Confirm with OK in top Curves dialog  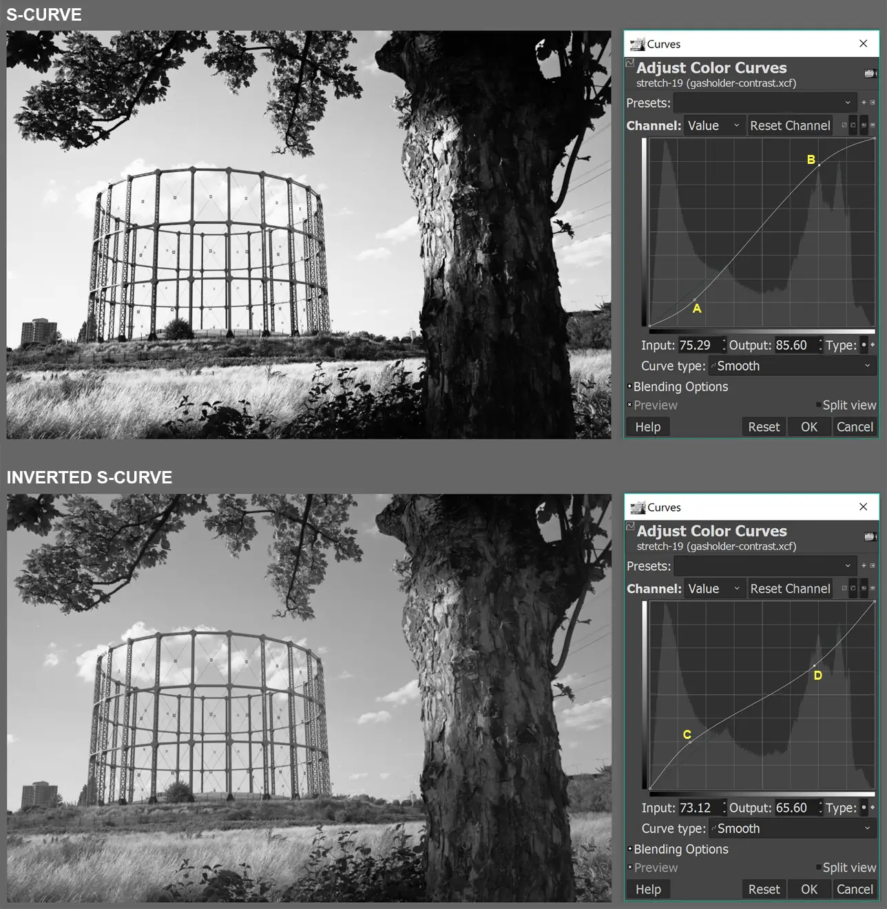point(809,427)
